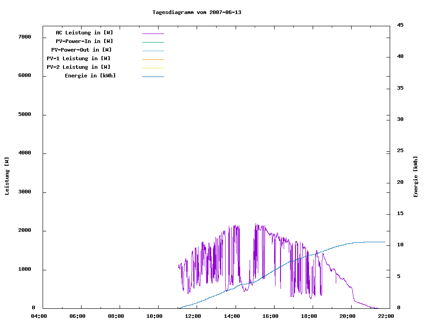Select the Energie in [kWh] legend label

(x=90, y=76)
